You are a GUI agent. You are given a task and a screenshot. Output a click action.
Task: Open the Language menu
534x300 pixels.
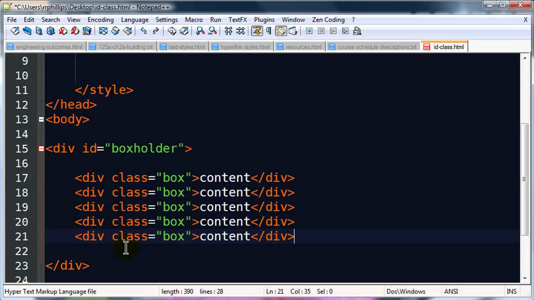pos(134,20)
